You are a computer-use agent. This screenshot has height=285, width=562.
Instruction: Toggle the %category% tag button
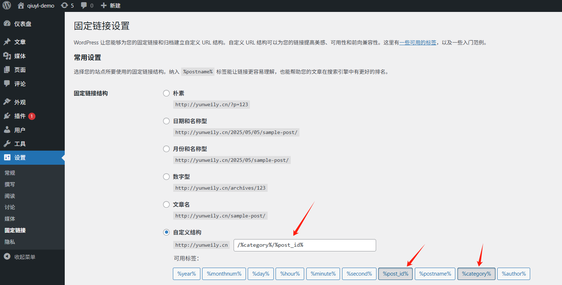point(476,274)
